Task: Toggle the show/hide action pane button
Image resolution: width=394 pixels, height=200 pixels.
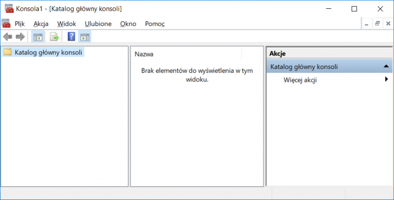Action: pos(84,36)
